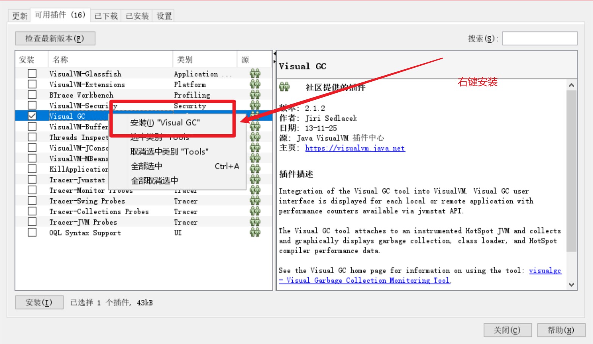Image resolution: width=593 pixels, height=344 pixels.
Task: Click the 帮助(H) button
Action: point(561,330)
